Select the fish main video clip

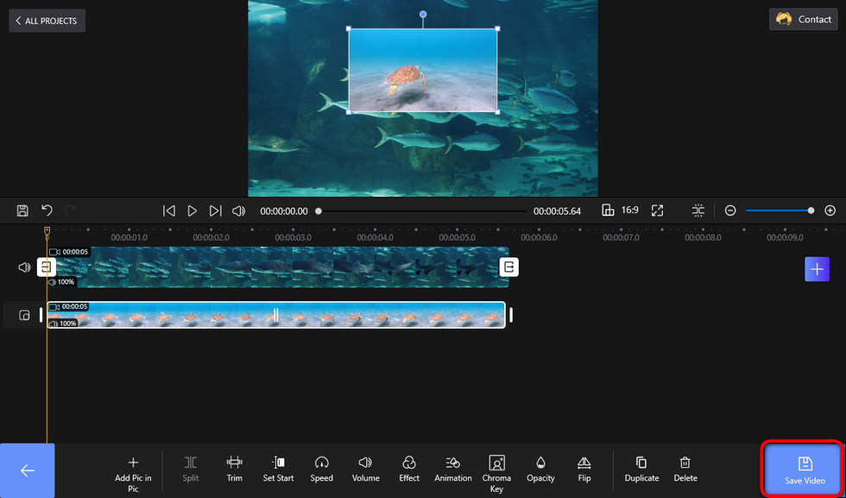tap(278, 267)
